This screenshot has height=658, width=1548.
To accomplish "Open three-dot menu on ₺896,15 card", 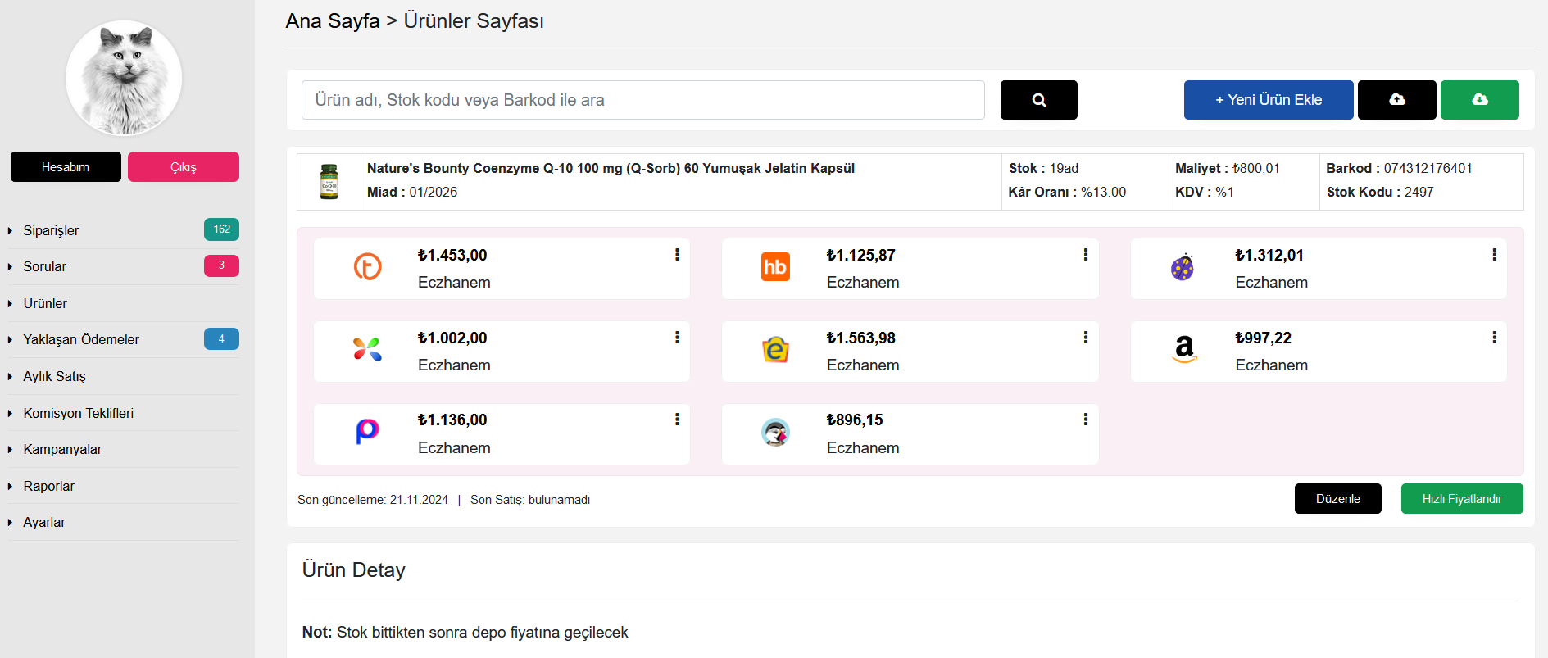I will [1085, 420].
